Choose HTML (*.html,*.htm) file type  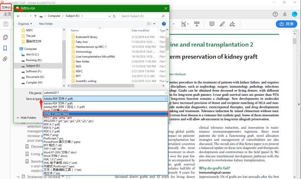click(105, 114)
